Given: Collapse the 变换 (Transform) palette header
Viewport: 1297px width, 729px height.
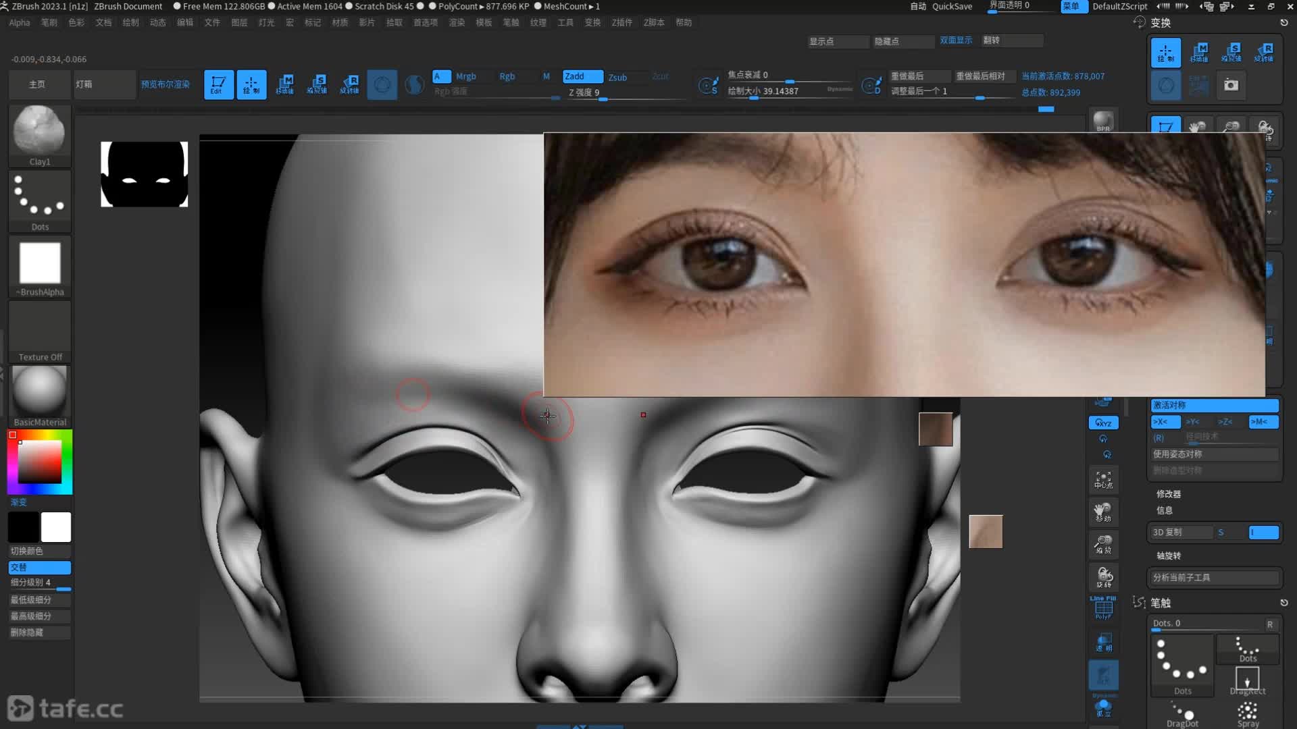Looking at the screenshot, I should (1161, 23).
